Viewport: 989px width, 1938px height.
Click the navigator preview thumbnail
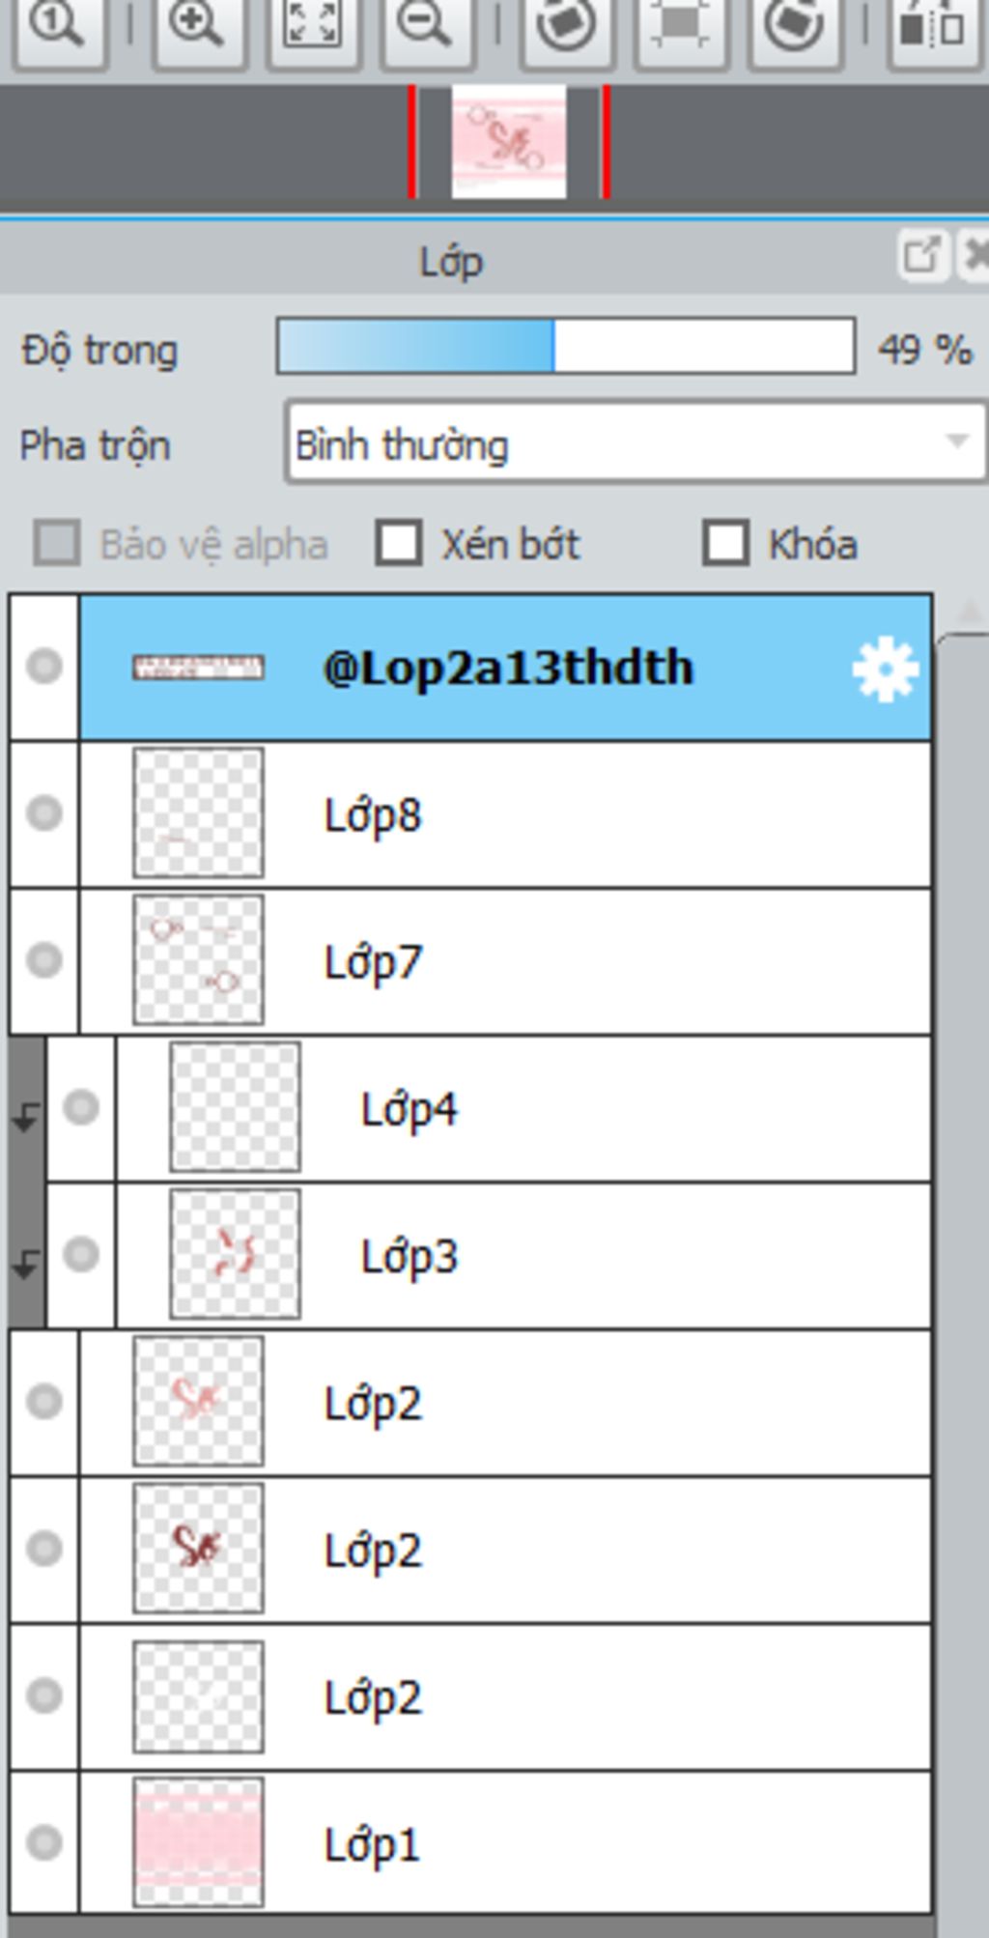pyautogui.click(x=509, y=142)
